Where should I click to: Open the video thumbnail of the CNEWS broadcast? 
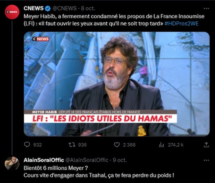pos(117,84)
